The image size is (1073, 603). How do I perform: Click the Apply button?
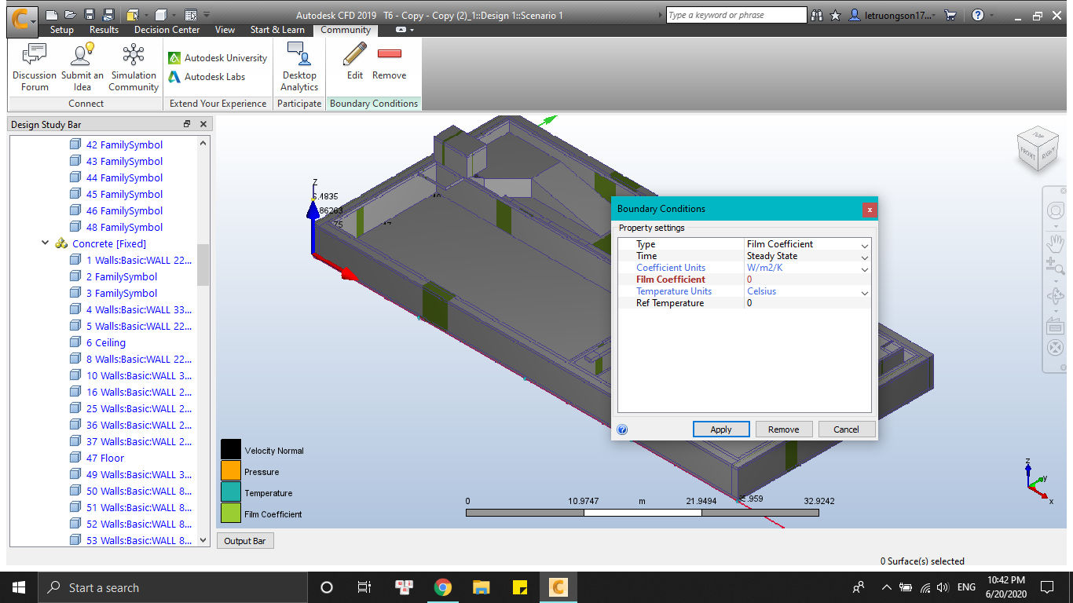[721, 429]
